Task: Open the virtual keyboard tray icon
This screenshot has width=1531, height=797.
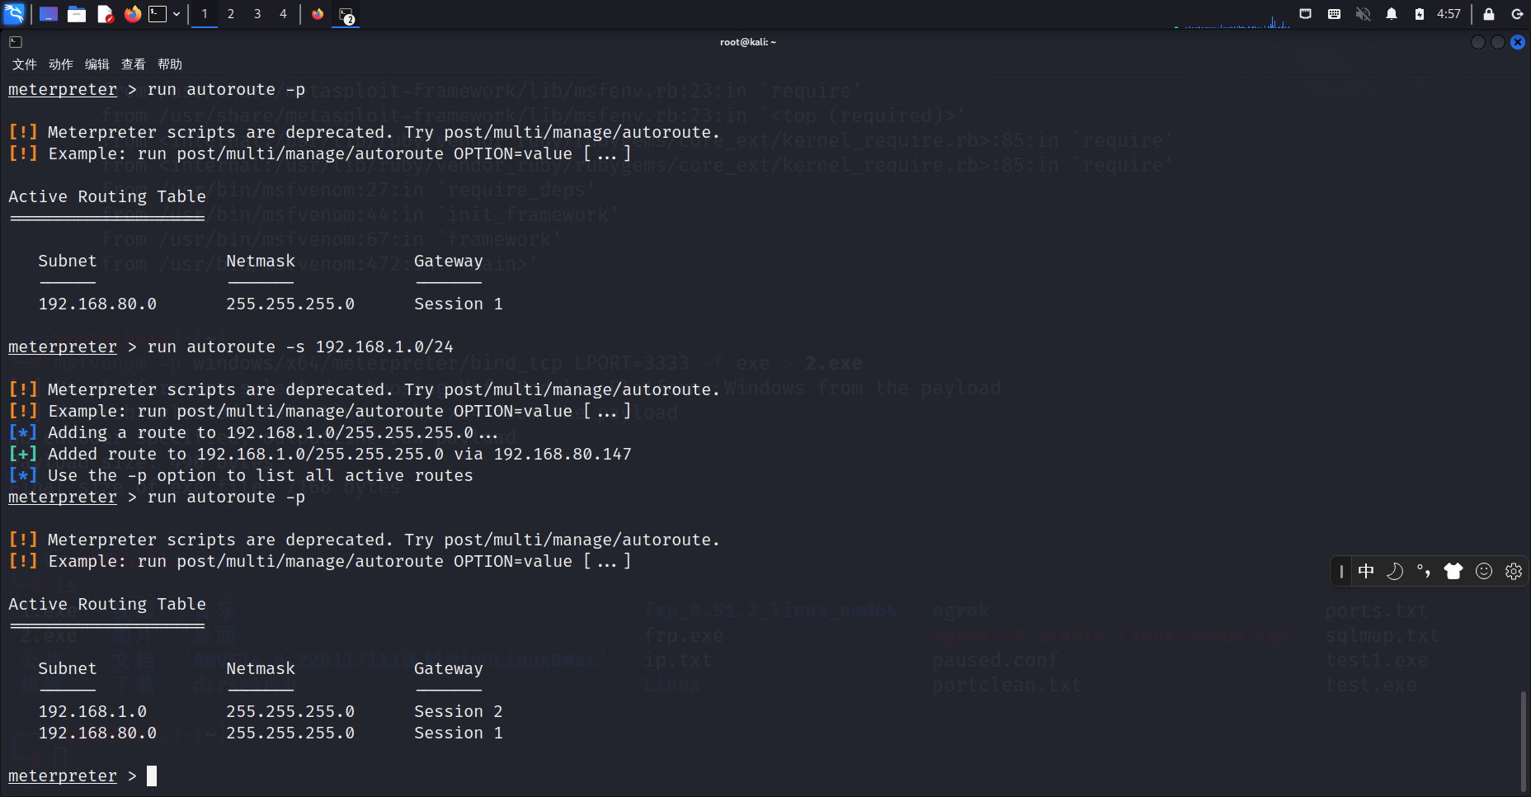Action: pos(1335,14)
